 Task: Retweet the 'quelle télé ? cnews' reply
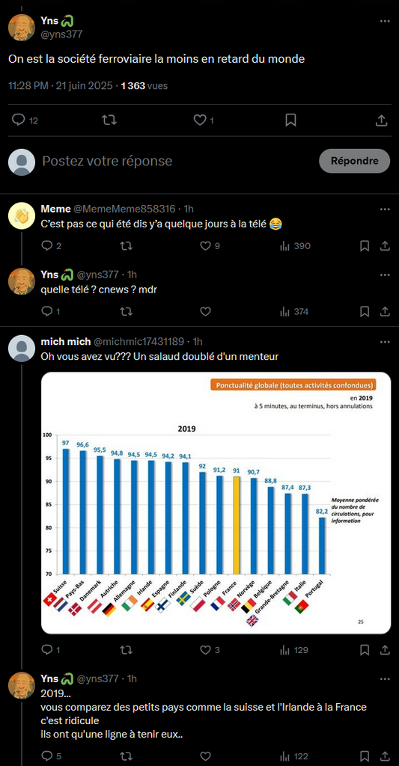click(127, 311)
